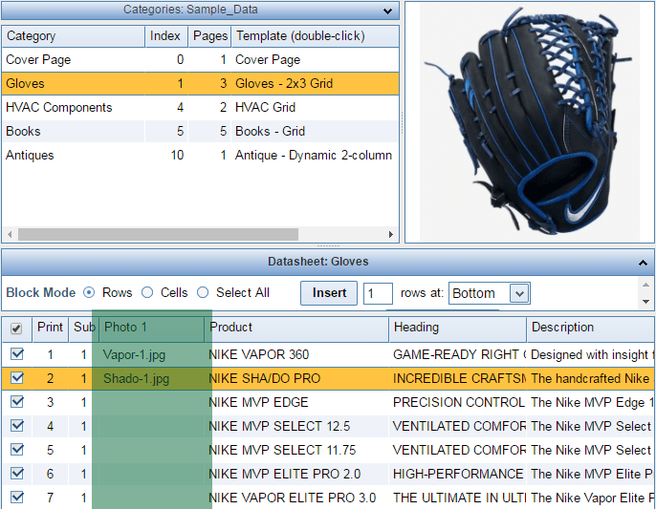Uncheck the print checkbox for NIKE VAPOR 360
This screenshot has height=509, width=656.
coord(17,354)
